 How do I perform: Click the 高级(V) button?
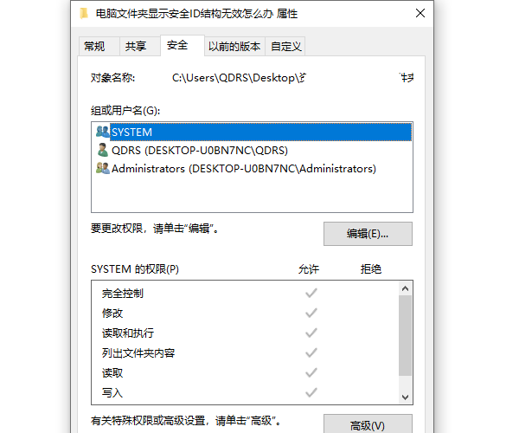[368, 425]
